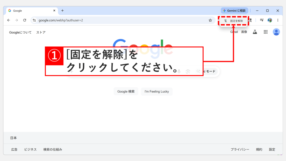Open the Search Labs flask icon
The width and height of the screenshot is (286, 161).
point(255,32)
